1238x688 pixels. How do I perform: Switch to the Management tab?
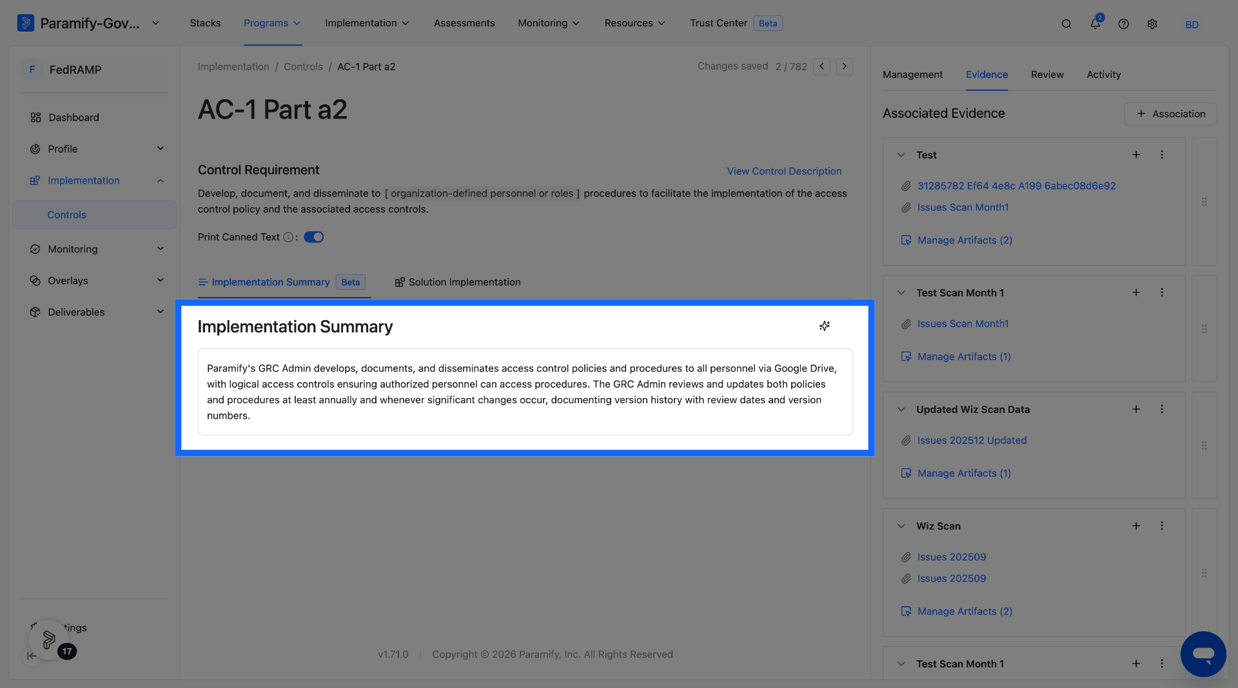point(912,75)
